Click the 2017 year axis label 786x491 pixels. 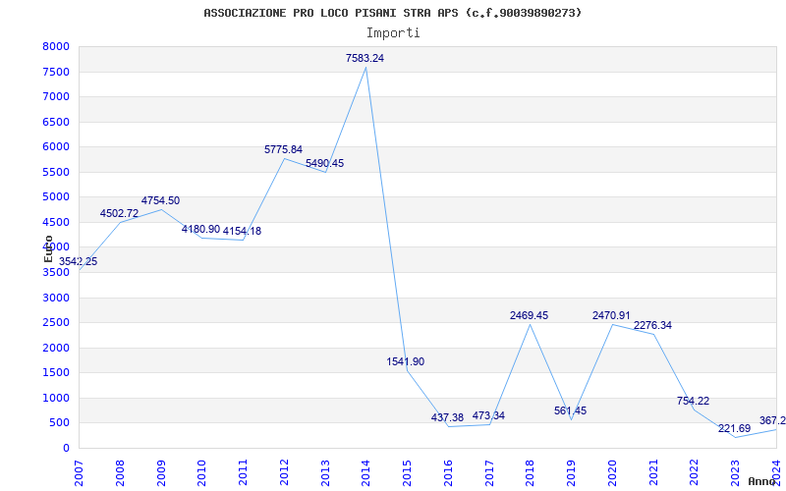coord(489,472)
